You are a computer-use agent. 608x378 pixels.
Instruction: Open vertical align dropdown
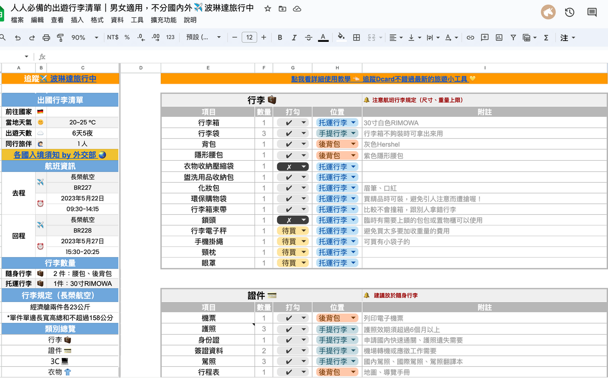pyautogui.click(x=415, y=38)
